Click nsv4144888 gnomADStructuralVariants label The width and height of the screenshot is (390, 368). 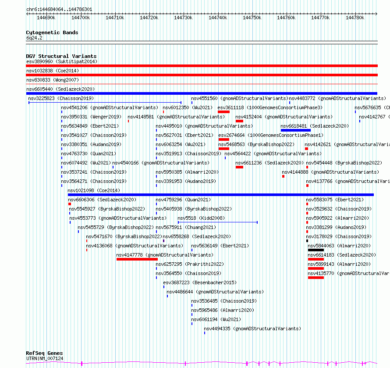[x=330, y=172]
